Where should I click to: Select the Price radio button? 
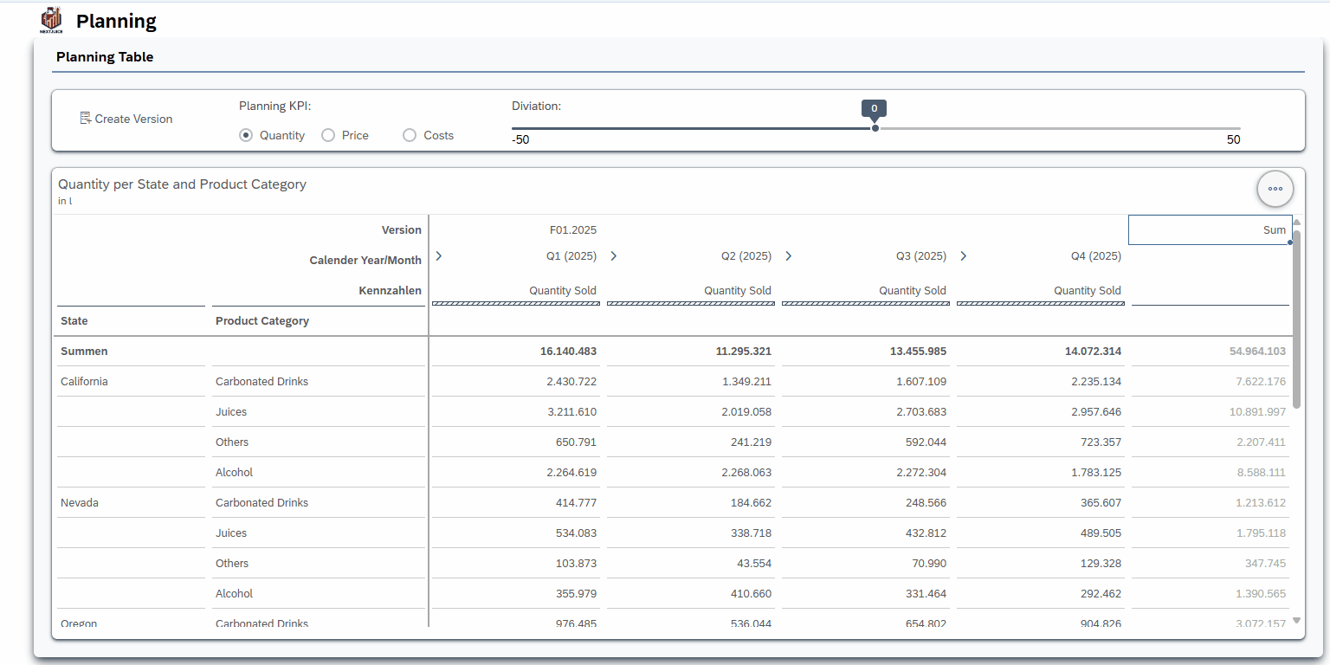point(328,135)
